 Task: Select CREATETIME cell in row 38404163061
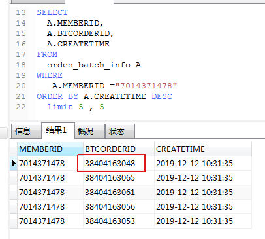click(203, 193)
